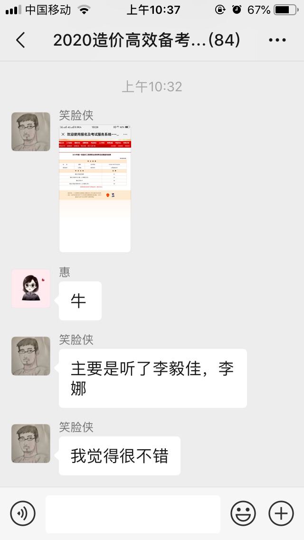Open the emoji sticker panel
Screen dimensions: 304x540
[243, 513]
